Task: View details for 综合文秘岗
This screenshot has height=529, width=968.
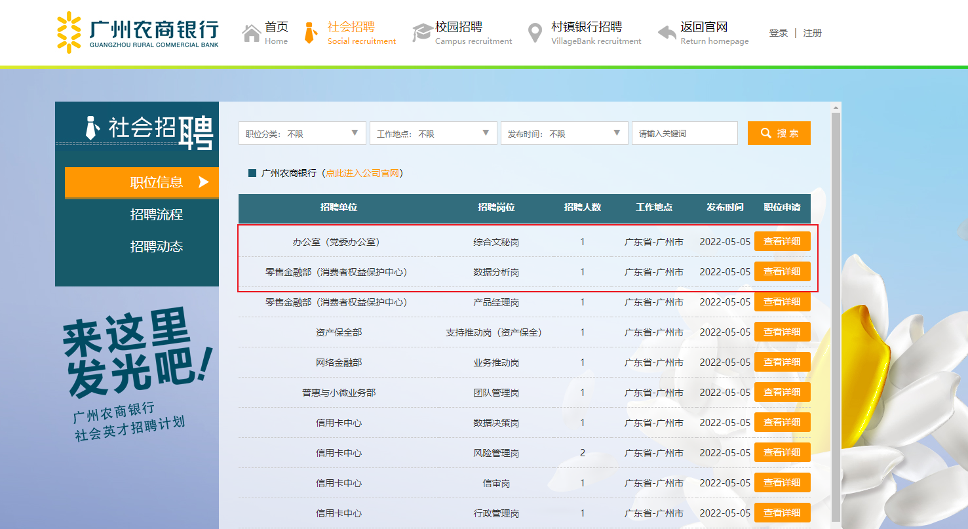Action: click(783, 241)
